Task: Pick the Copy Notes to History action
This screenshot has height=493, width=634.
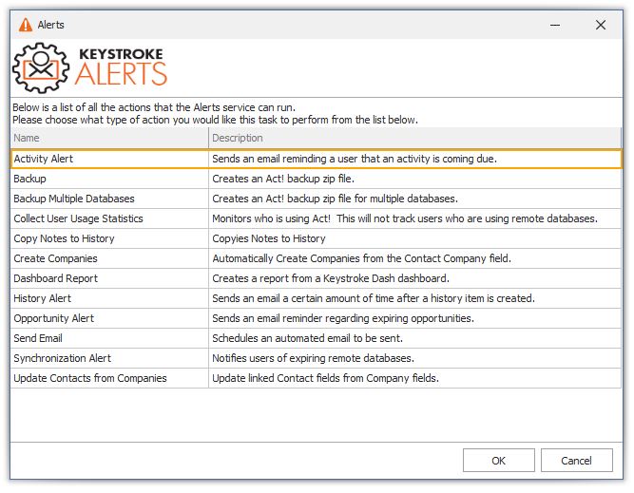Action: click(316, 238)
